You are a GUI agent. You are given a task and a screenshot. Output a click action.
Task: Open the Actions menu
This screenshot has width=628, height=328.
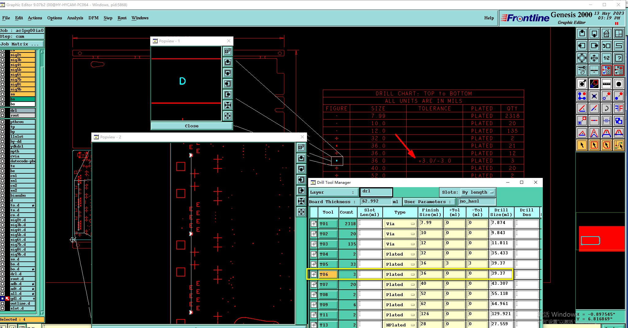[35, 18]
